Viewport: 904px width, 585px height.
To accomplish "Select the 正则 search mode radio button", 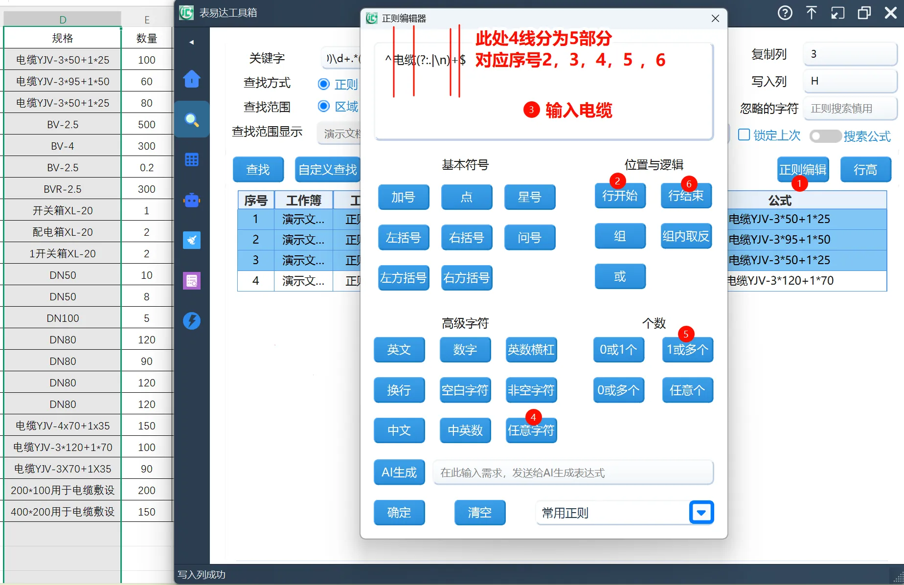I will pyautogui.click(x=323, y=84).
